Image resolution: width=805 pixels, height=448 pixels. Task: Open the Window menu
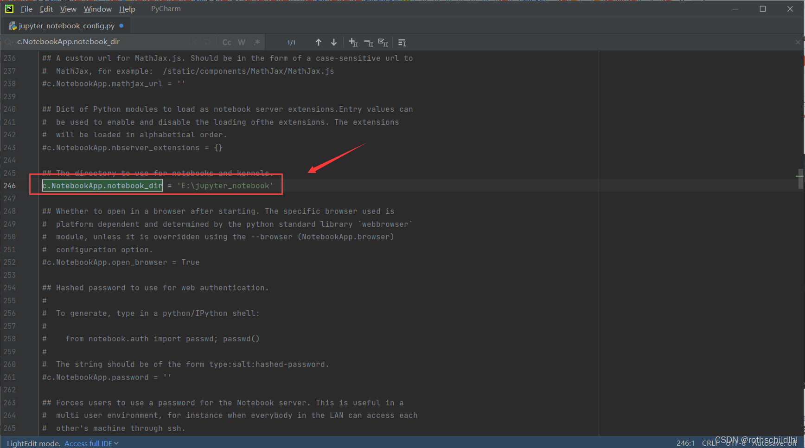point(98,9)
